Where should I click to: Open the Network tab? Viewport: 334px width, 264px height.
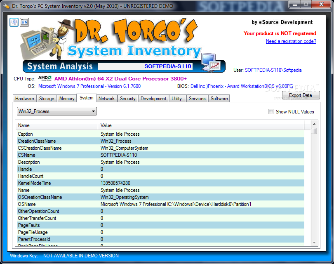pos(106,99)
